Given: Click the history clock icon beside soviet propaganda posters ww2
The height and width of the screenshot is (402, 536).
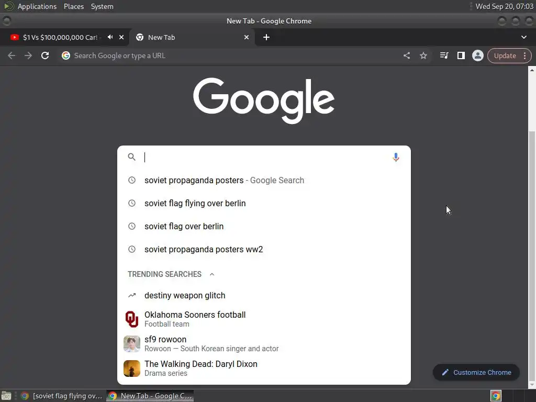Looking at the screenshot, I should pos(131,249).
